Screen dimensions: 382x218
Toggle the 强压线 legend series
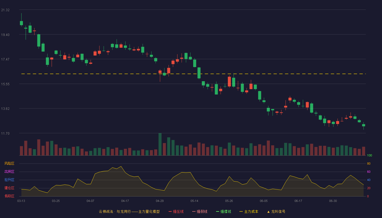tap(176, 211)
